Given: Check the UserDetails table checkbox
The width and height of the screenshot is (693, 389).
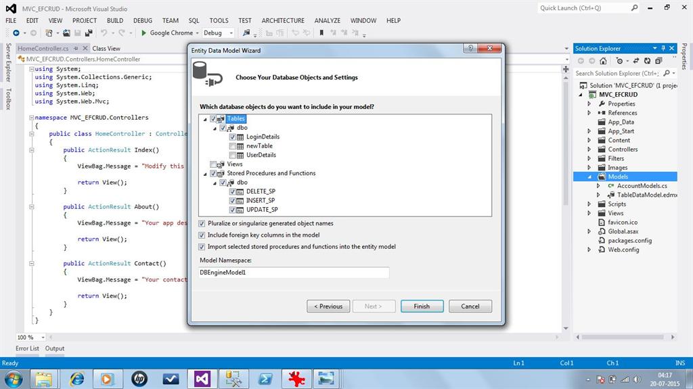Looking at the screenshot, I should pyautogui.click(x=233, y=155).
